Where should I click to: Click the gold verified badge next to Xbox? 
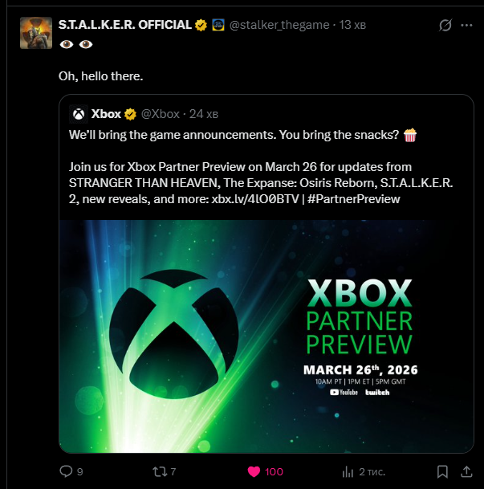click(129, 113)
